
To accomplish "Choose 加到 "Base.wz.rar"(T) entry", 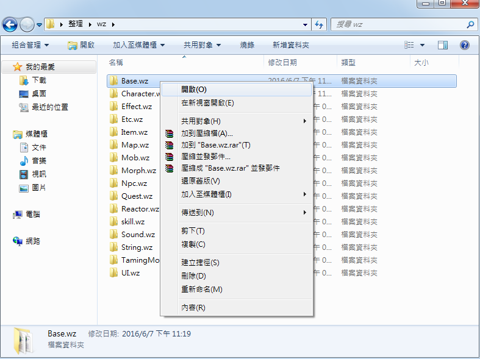I will (236, 145).
